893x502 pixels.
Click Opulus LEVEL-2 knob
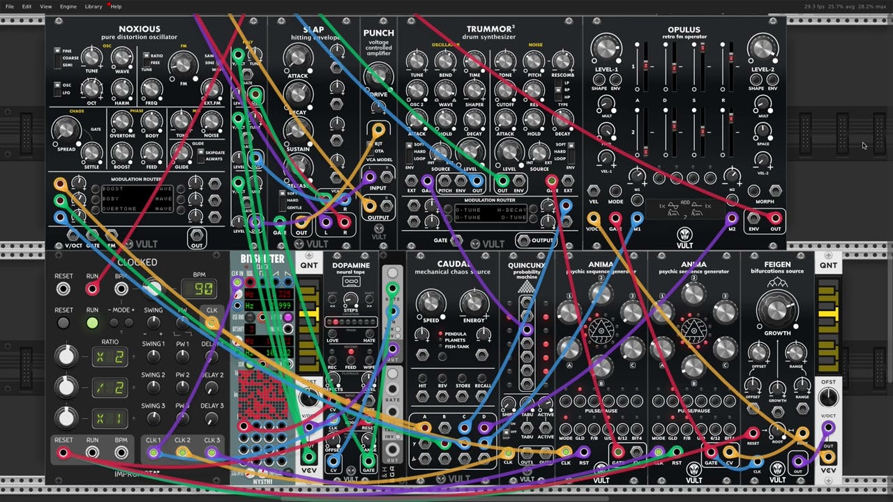[x=763, y=47]
